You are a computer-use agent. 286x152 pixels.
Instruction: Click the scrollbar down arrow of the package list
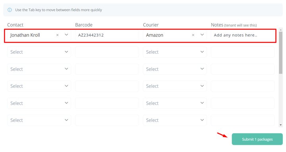[x=281, y=125]
